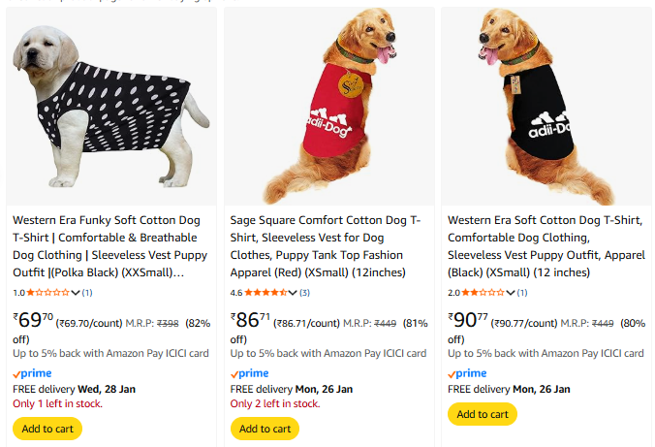Image resolution: width=655 pixels, height=447 pixels.
Task: Click Prime logo under black Adii-Dog shirt
Action: tap(466, 374)
